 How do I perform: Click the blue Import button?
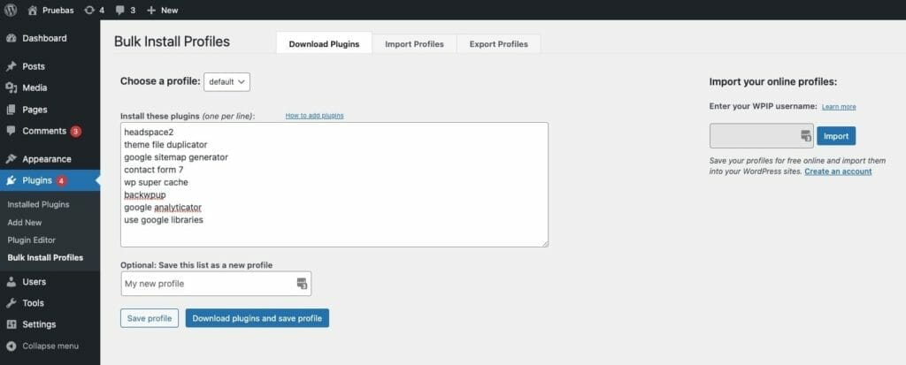[836, 136]
